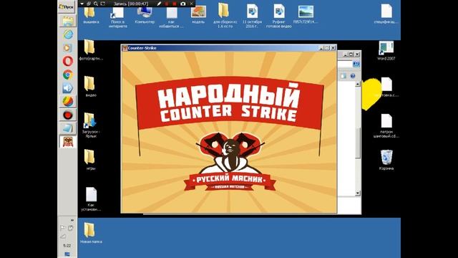Maximize the background window
The height and width of the screenshot is (258, 458).
coord(351,54)
